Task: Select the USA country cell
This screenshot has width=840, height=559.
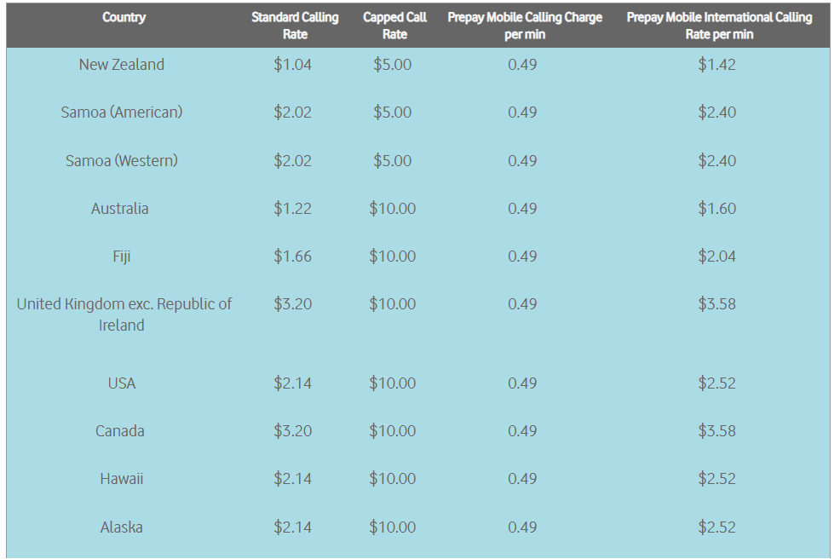Action: pos(122,383)
